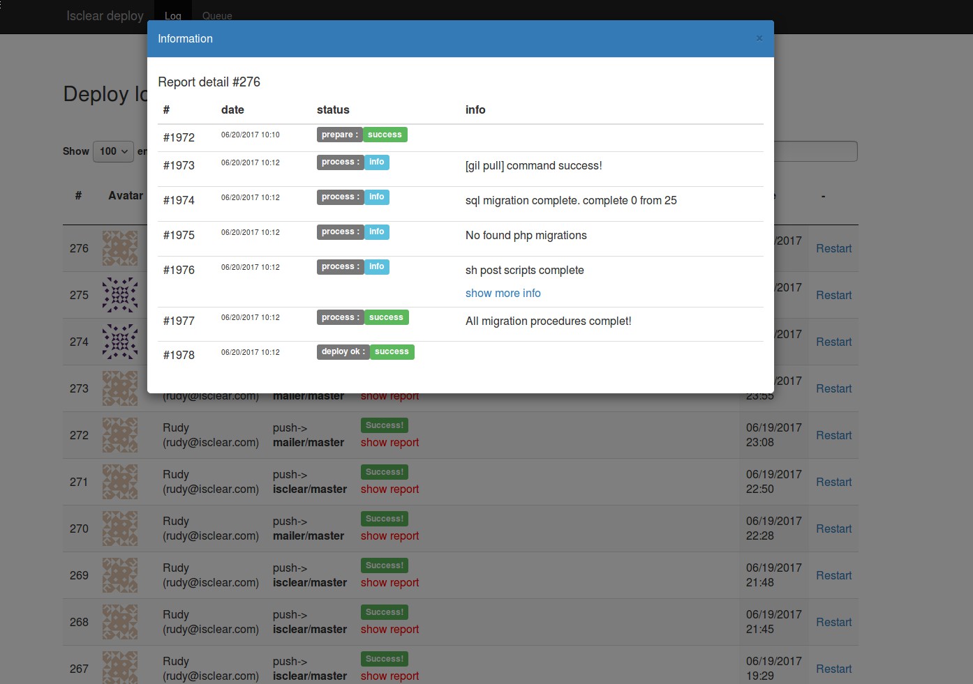Click "[gil pull] command success!" text
This screenshot has height=684, width=973.
coord(533,166)
